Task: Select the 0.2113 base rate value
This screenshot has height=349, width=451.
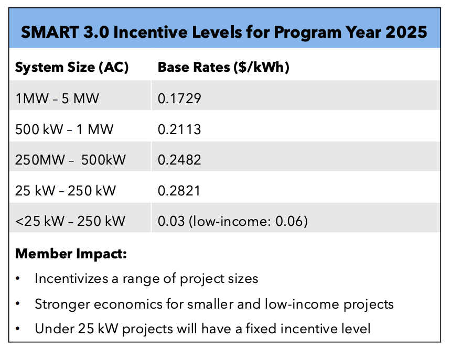Action: (179, 129)
